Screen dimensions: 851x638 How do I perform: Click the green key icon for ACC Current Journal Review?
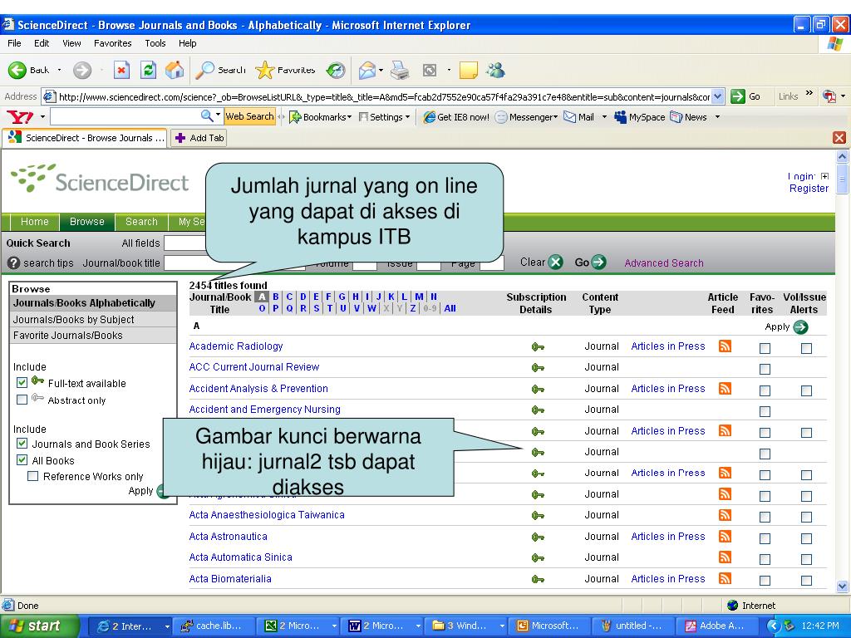[538, 368]
